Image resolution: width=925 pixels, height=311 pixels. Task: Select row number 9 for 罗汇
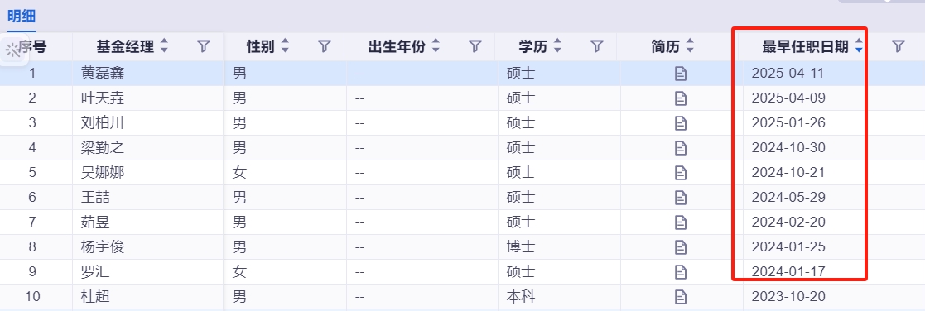[32, 271]
